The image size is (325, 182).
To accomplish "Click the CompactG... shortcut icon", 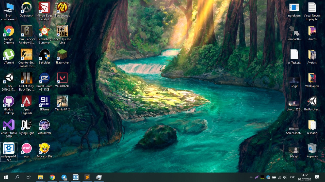I will tap(294, 33).
